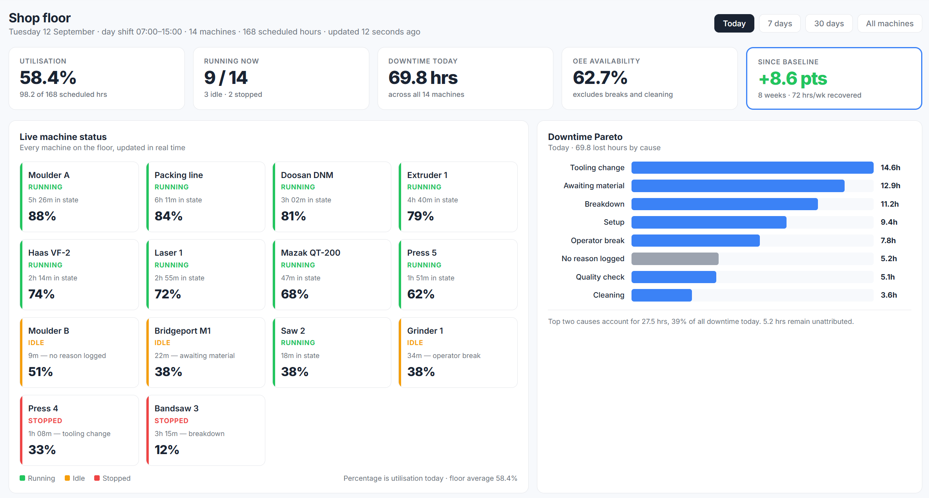Open the Saw 2 machine card

332,353
